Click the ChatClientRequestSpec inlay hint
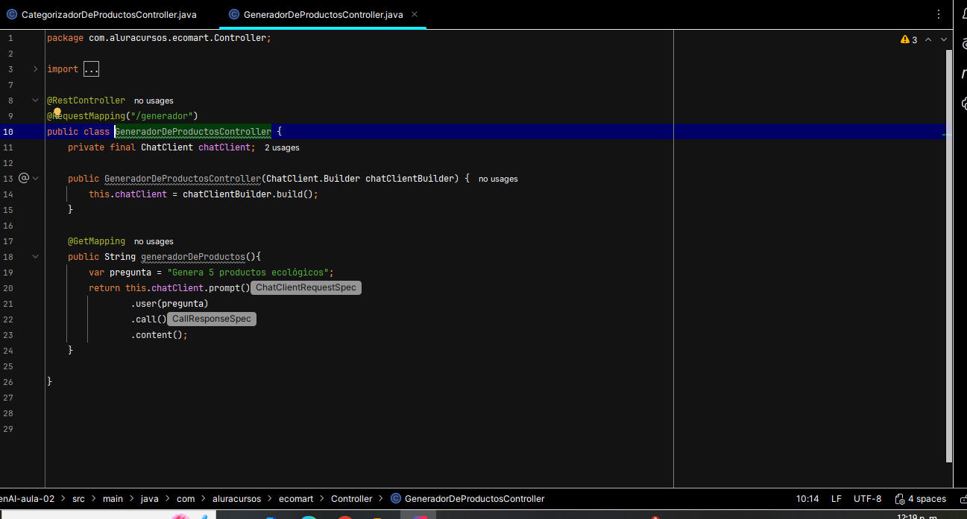This screenshot has height=519, width=967. tap(306, 287)
